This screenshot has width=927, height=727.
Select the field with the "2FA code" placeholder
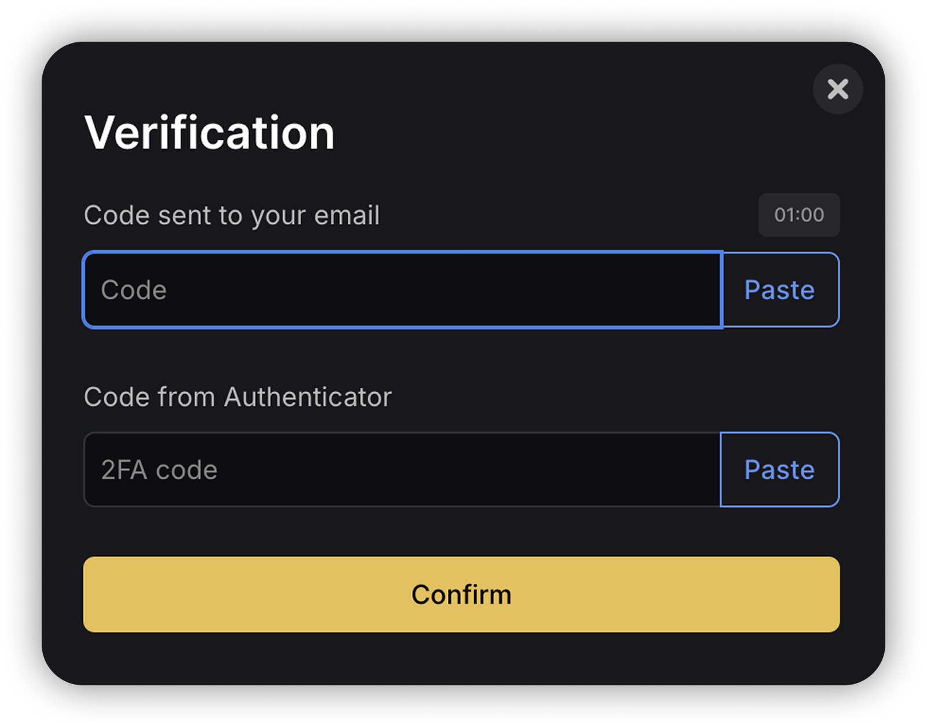click(402, 470)
